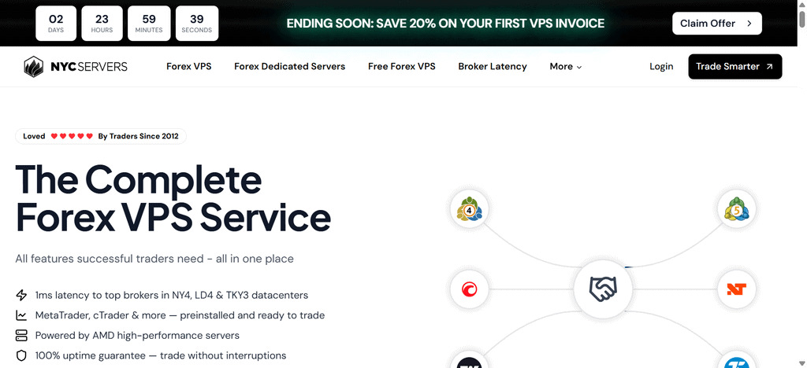Click the Minutes countdown box

click(149, 23)
